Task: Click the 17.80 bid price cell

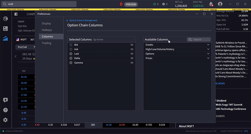Action: coord(24,95)
